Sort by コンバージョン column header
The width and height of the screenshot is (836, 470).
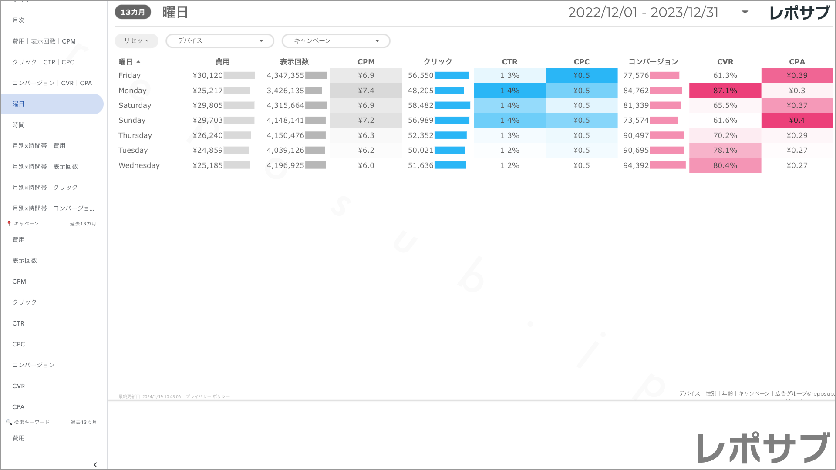[x=653, y=62]
